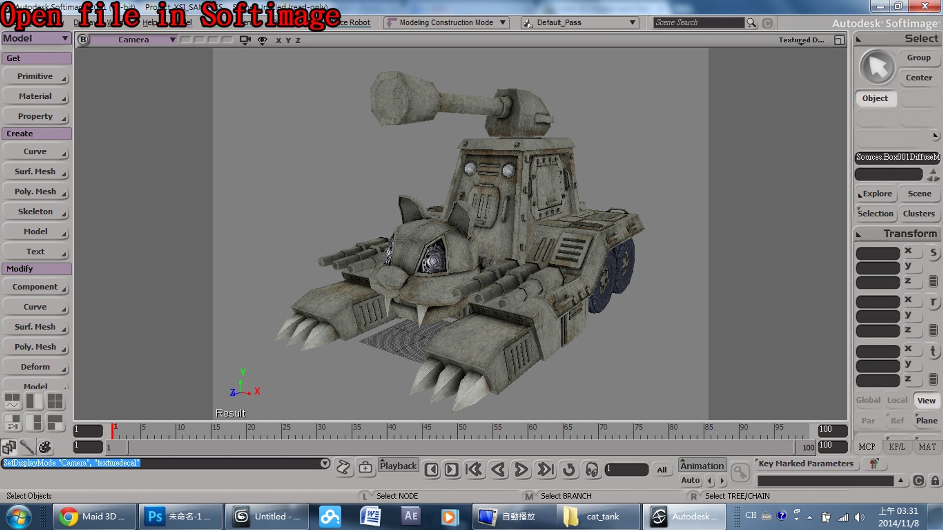Screen dimensions: 943x530
Task: Maximize viewport with the corner square icon
Action: [839, 40]
